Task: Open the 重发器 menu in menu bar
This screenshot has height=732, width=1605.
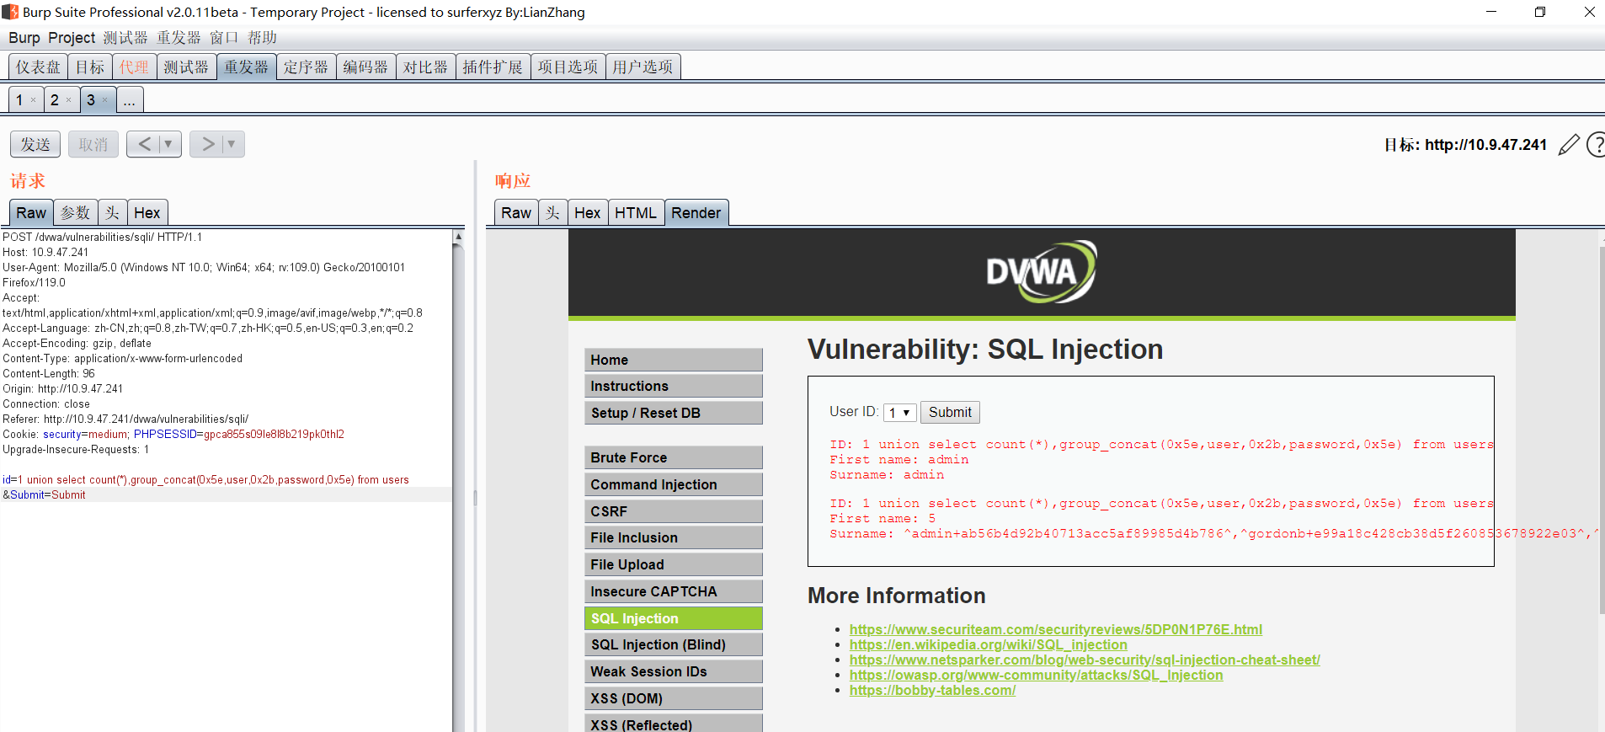Action: [179, 38]
